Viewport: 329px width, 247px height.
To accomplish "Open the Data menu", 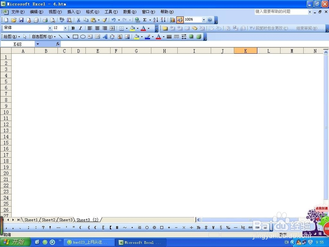I will 130,12.
